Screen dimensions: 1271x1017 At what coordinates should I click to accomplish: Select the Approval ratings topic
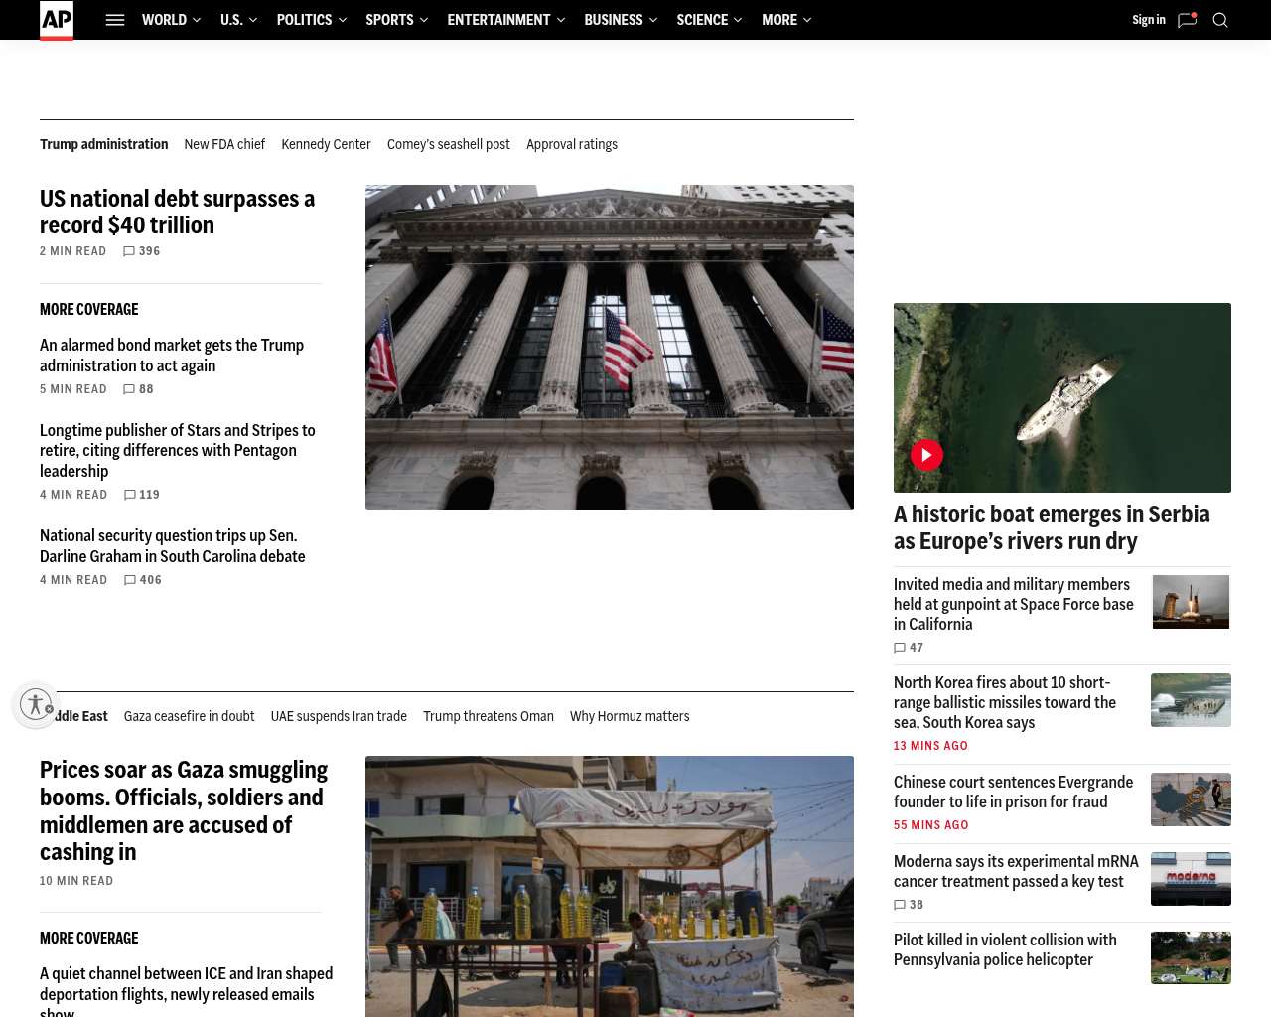572,144
